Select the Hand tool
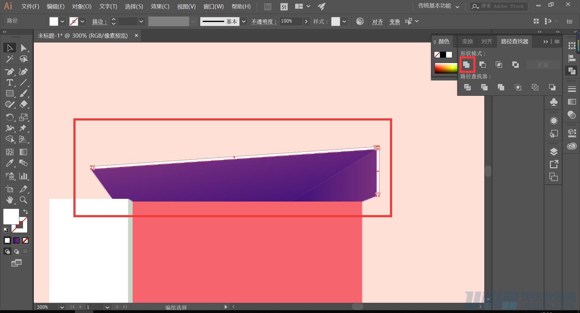The image size is (580, 313). pos(9,200)
